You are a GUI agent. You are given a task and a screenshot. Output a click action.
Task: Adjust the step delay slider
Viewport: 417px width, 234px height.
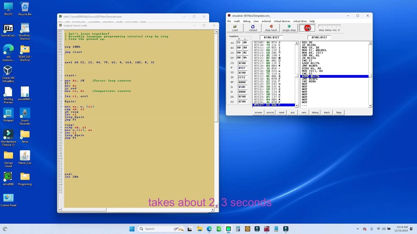pyautogui.click(x=330, y=26)
